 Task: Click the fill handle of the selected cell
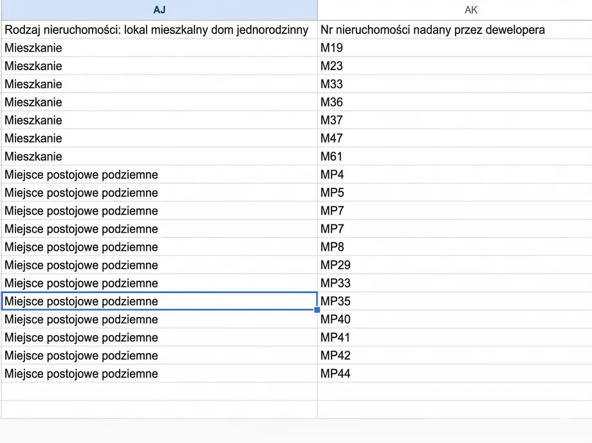[317, 310]
